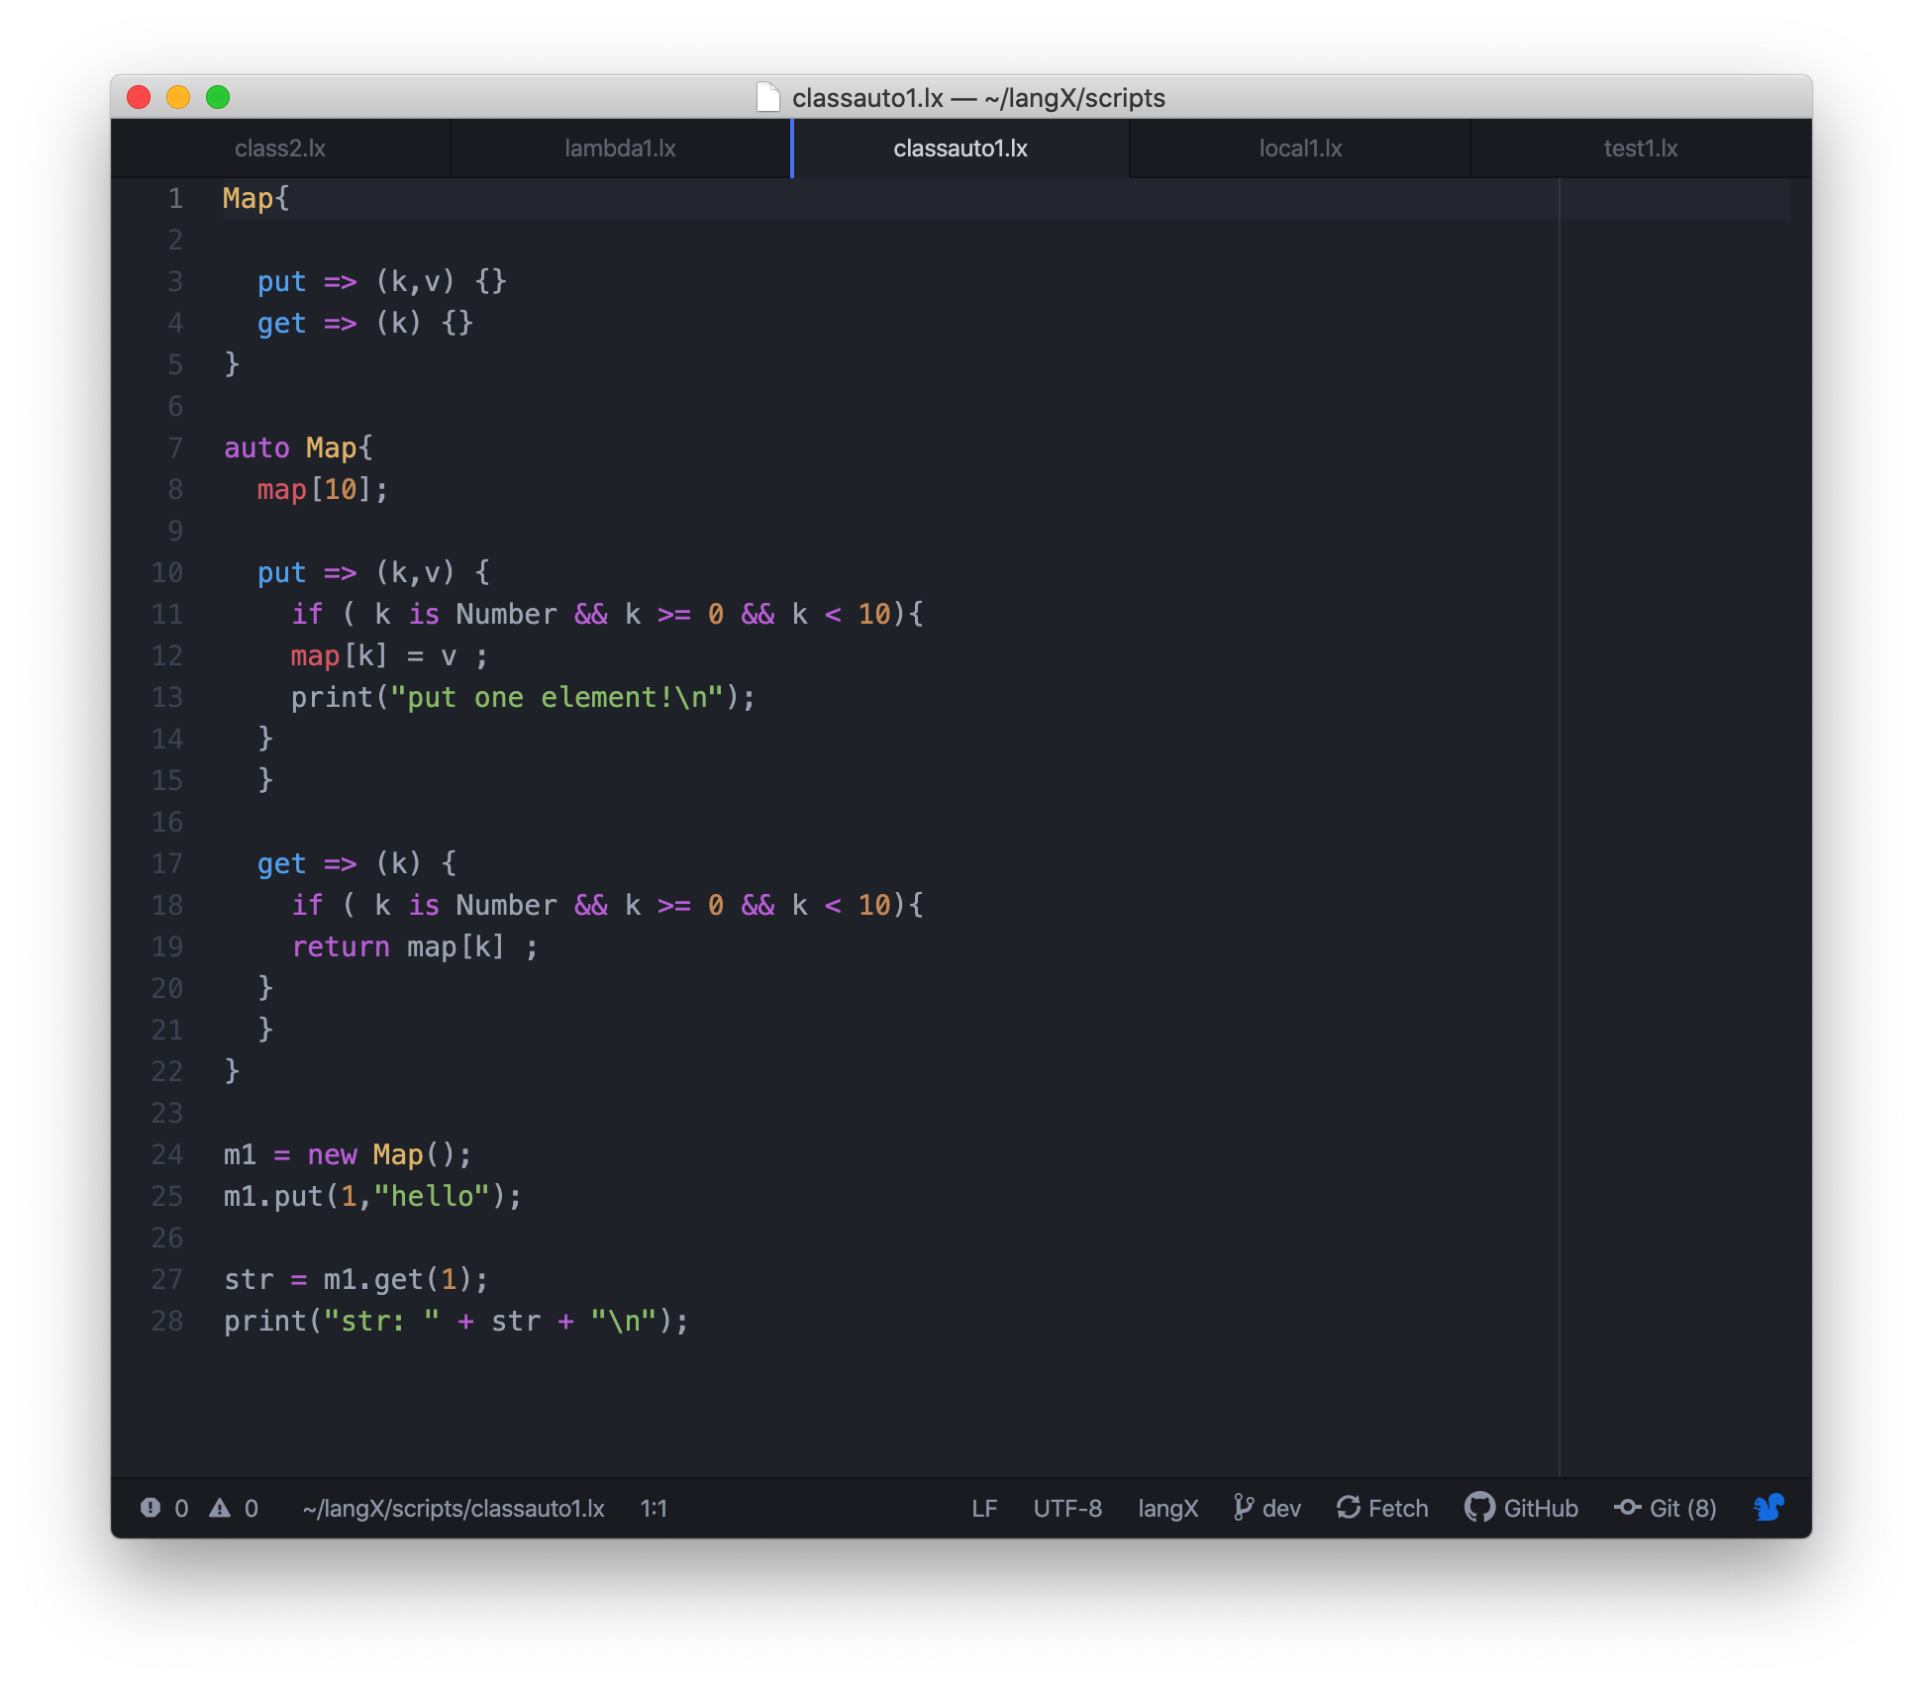1923x1685 pixels.
Task: Click the blue squirrel update icon
Action: click(1769, 1508)
